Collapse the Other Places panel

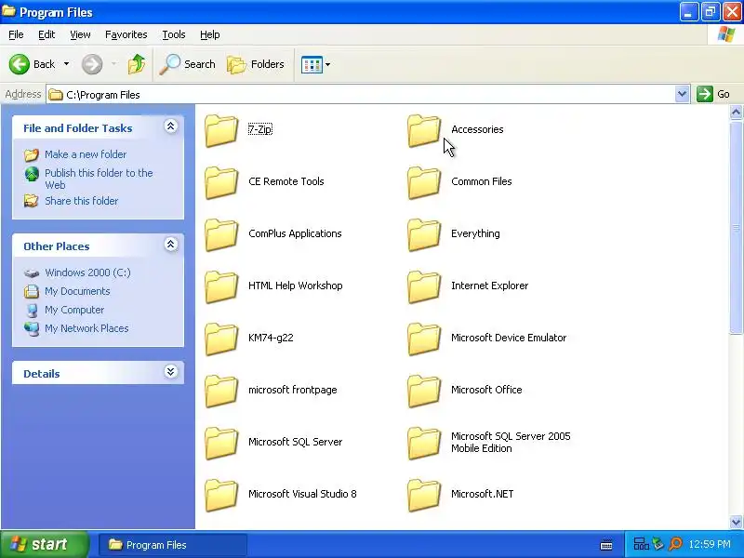170,245
